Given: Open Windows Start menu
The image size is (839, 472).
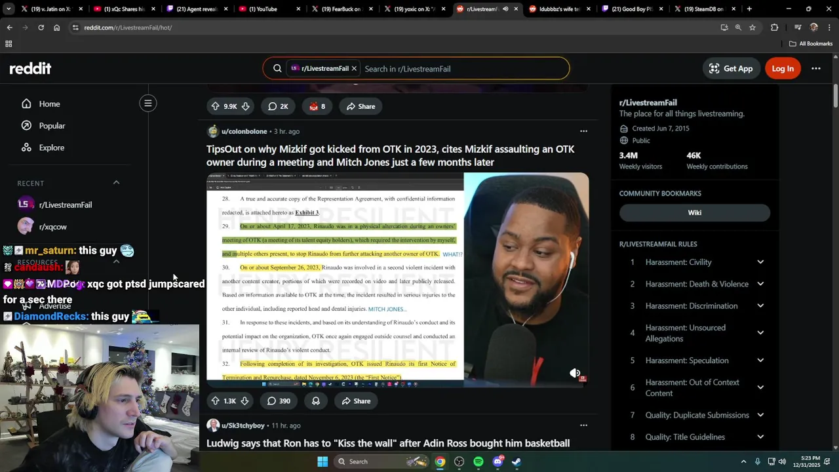Looking at the screenshot, I should tap(322, 462).
